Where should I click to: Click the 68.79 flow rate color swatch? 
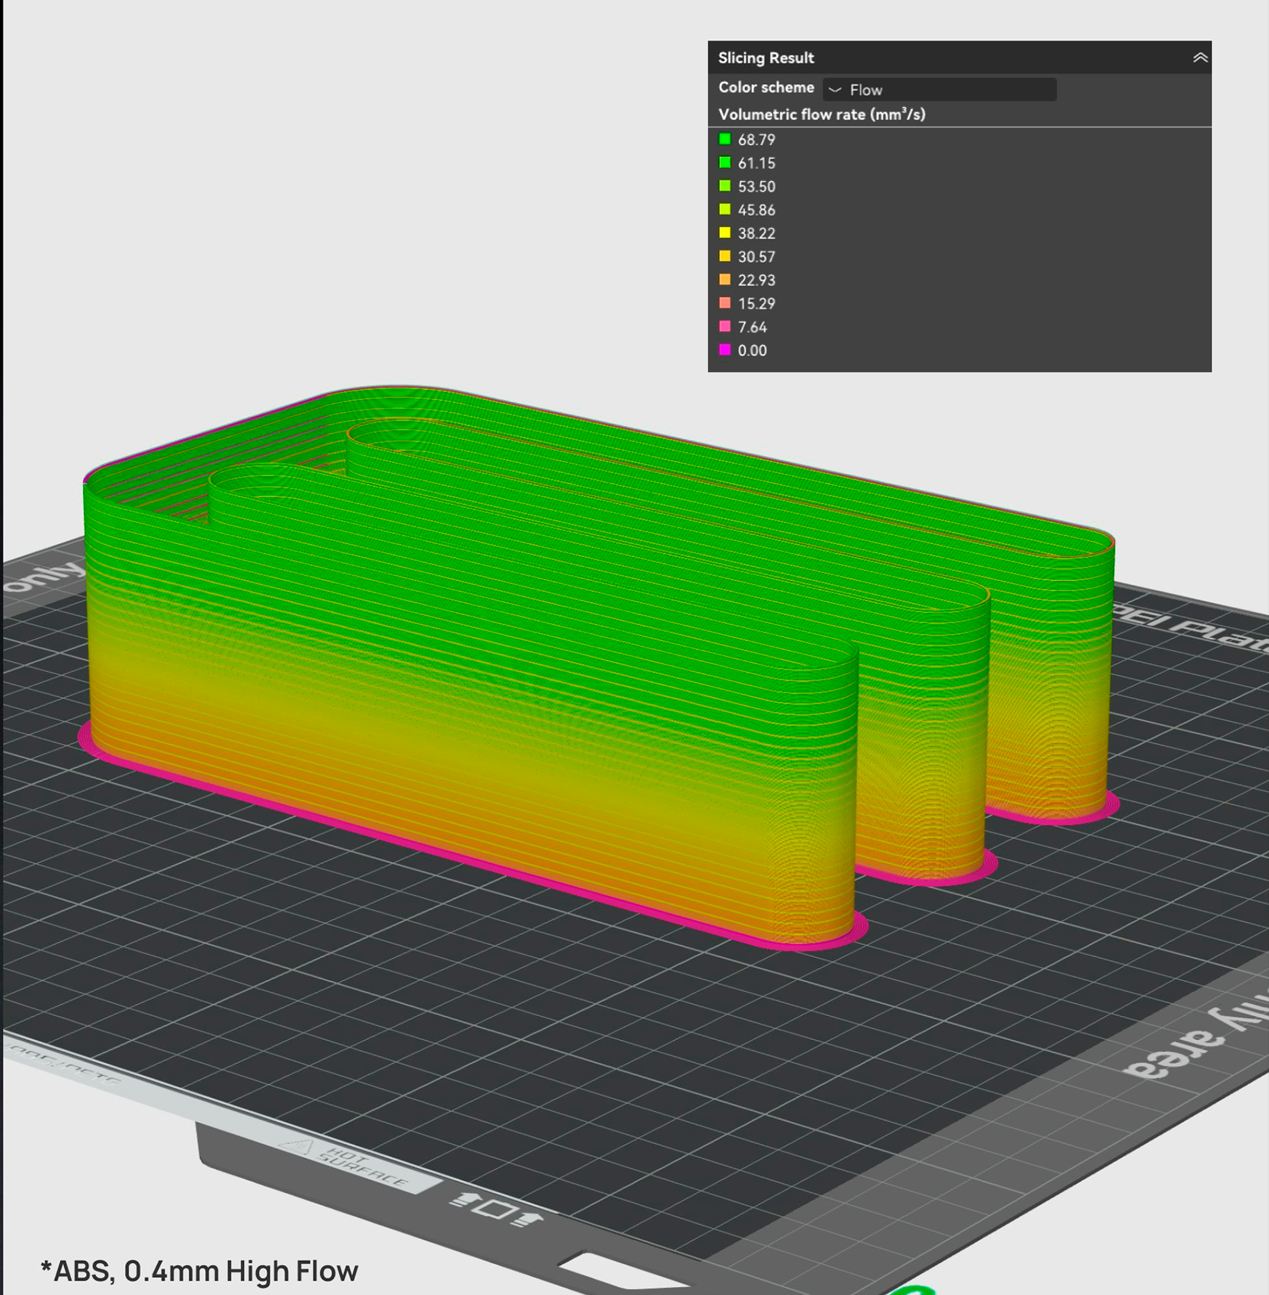(x=725, y=140)
